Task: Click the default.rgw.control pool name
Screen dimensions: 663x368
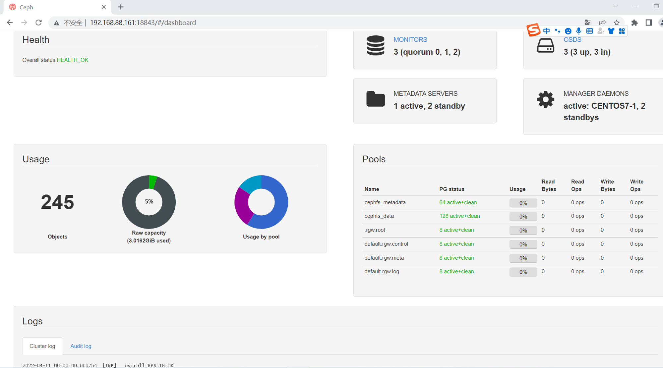Action: point(386,244)
